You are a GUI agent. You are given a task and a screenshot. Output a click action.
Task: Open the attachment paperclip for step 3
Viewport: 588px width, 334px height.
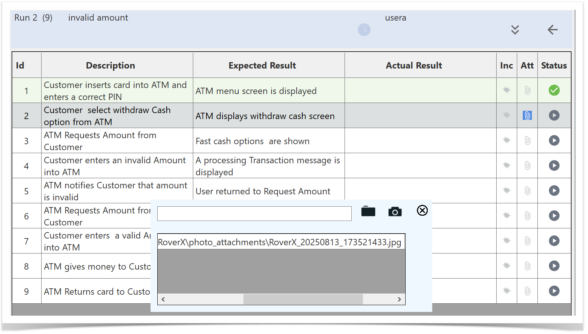coord(527,140)
